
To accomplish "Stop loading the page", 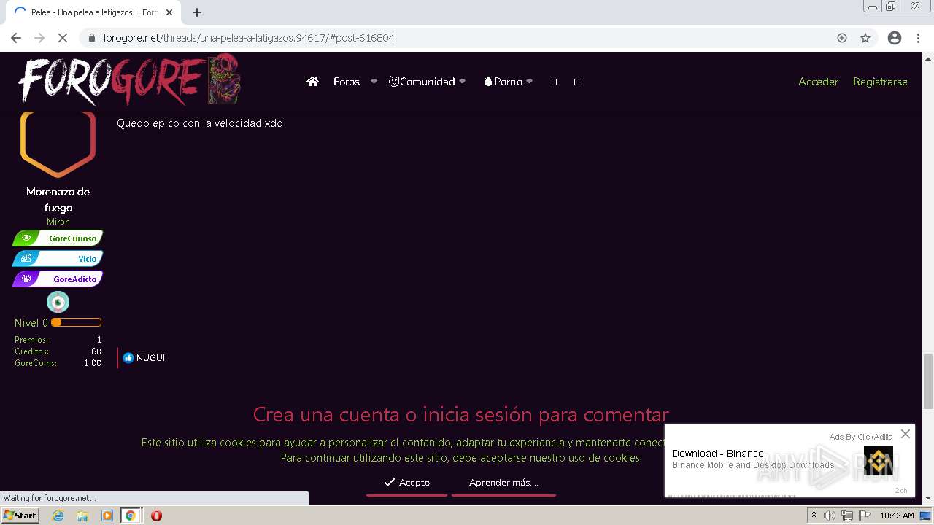I will [62, 38].
